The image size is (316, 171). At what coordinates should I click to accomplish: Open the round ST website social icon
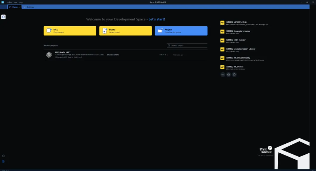[x=223, y=74]
